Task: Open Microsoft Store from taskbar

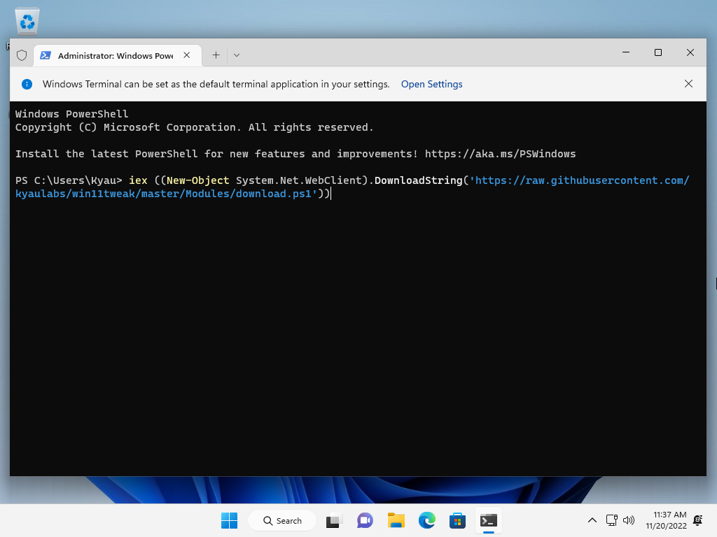Action: click(458, 520)
